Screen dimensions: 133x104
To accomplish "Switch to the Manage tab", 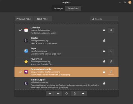I will (x=58, y=8).
